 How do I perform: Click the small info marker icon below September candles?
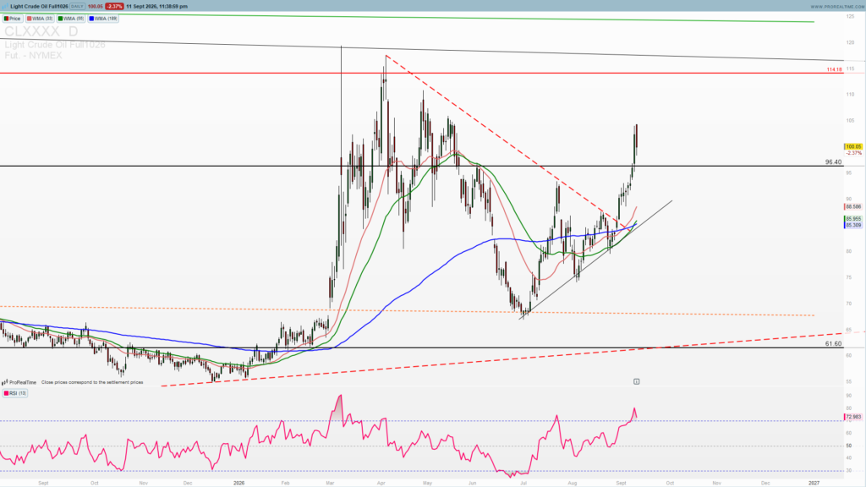point(636,381)
